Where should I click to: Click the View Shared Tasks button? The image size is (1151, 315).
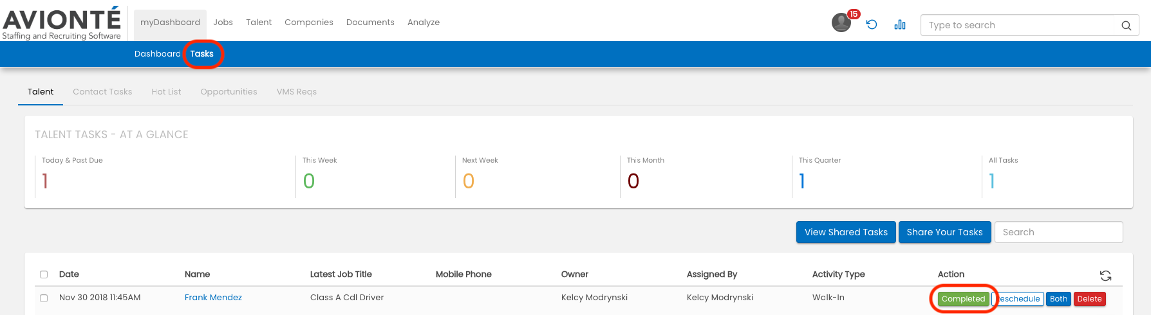pos(845,232)
